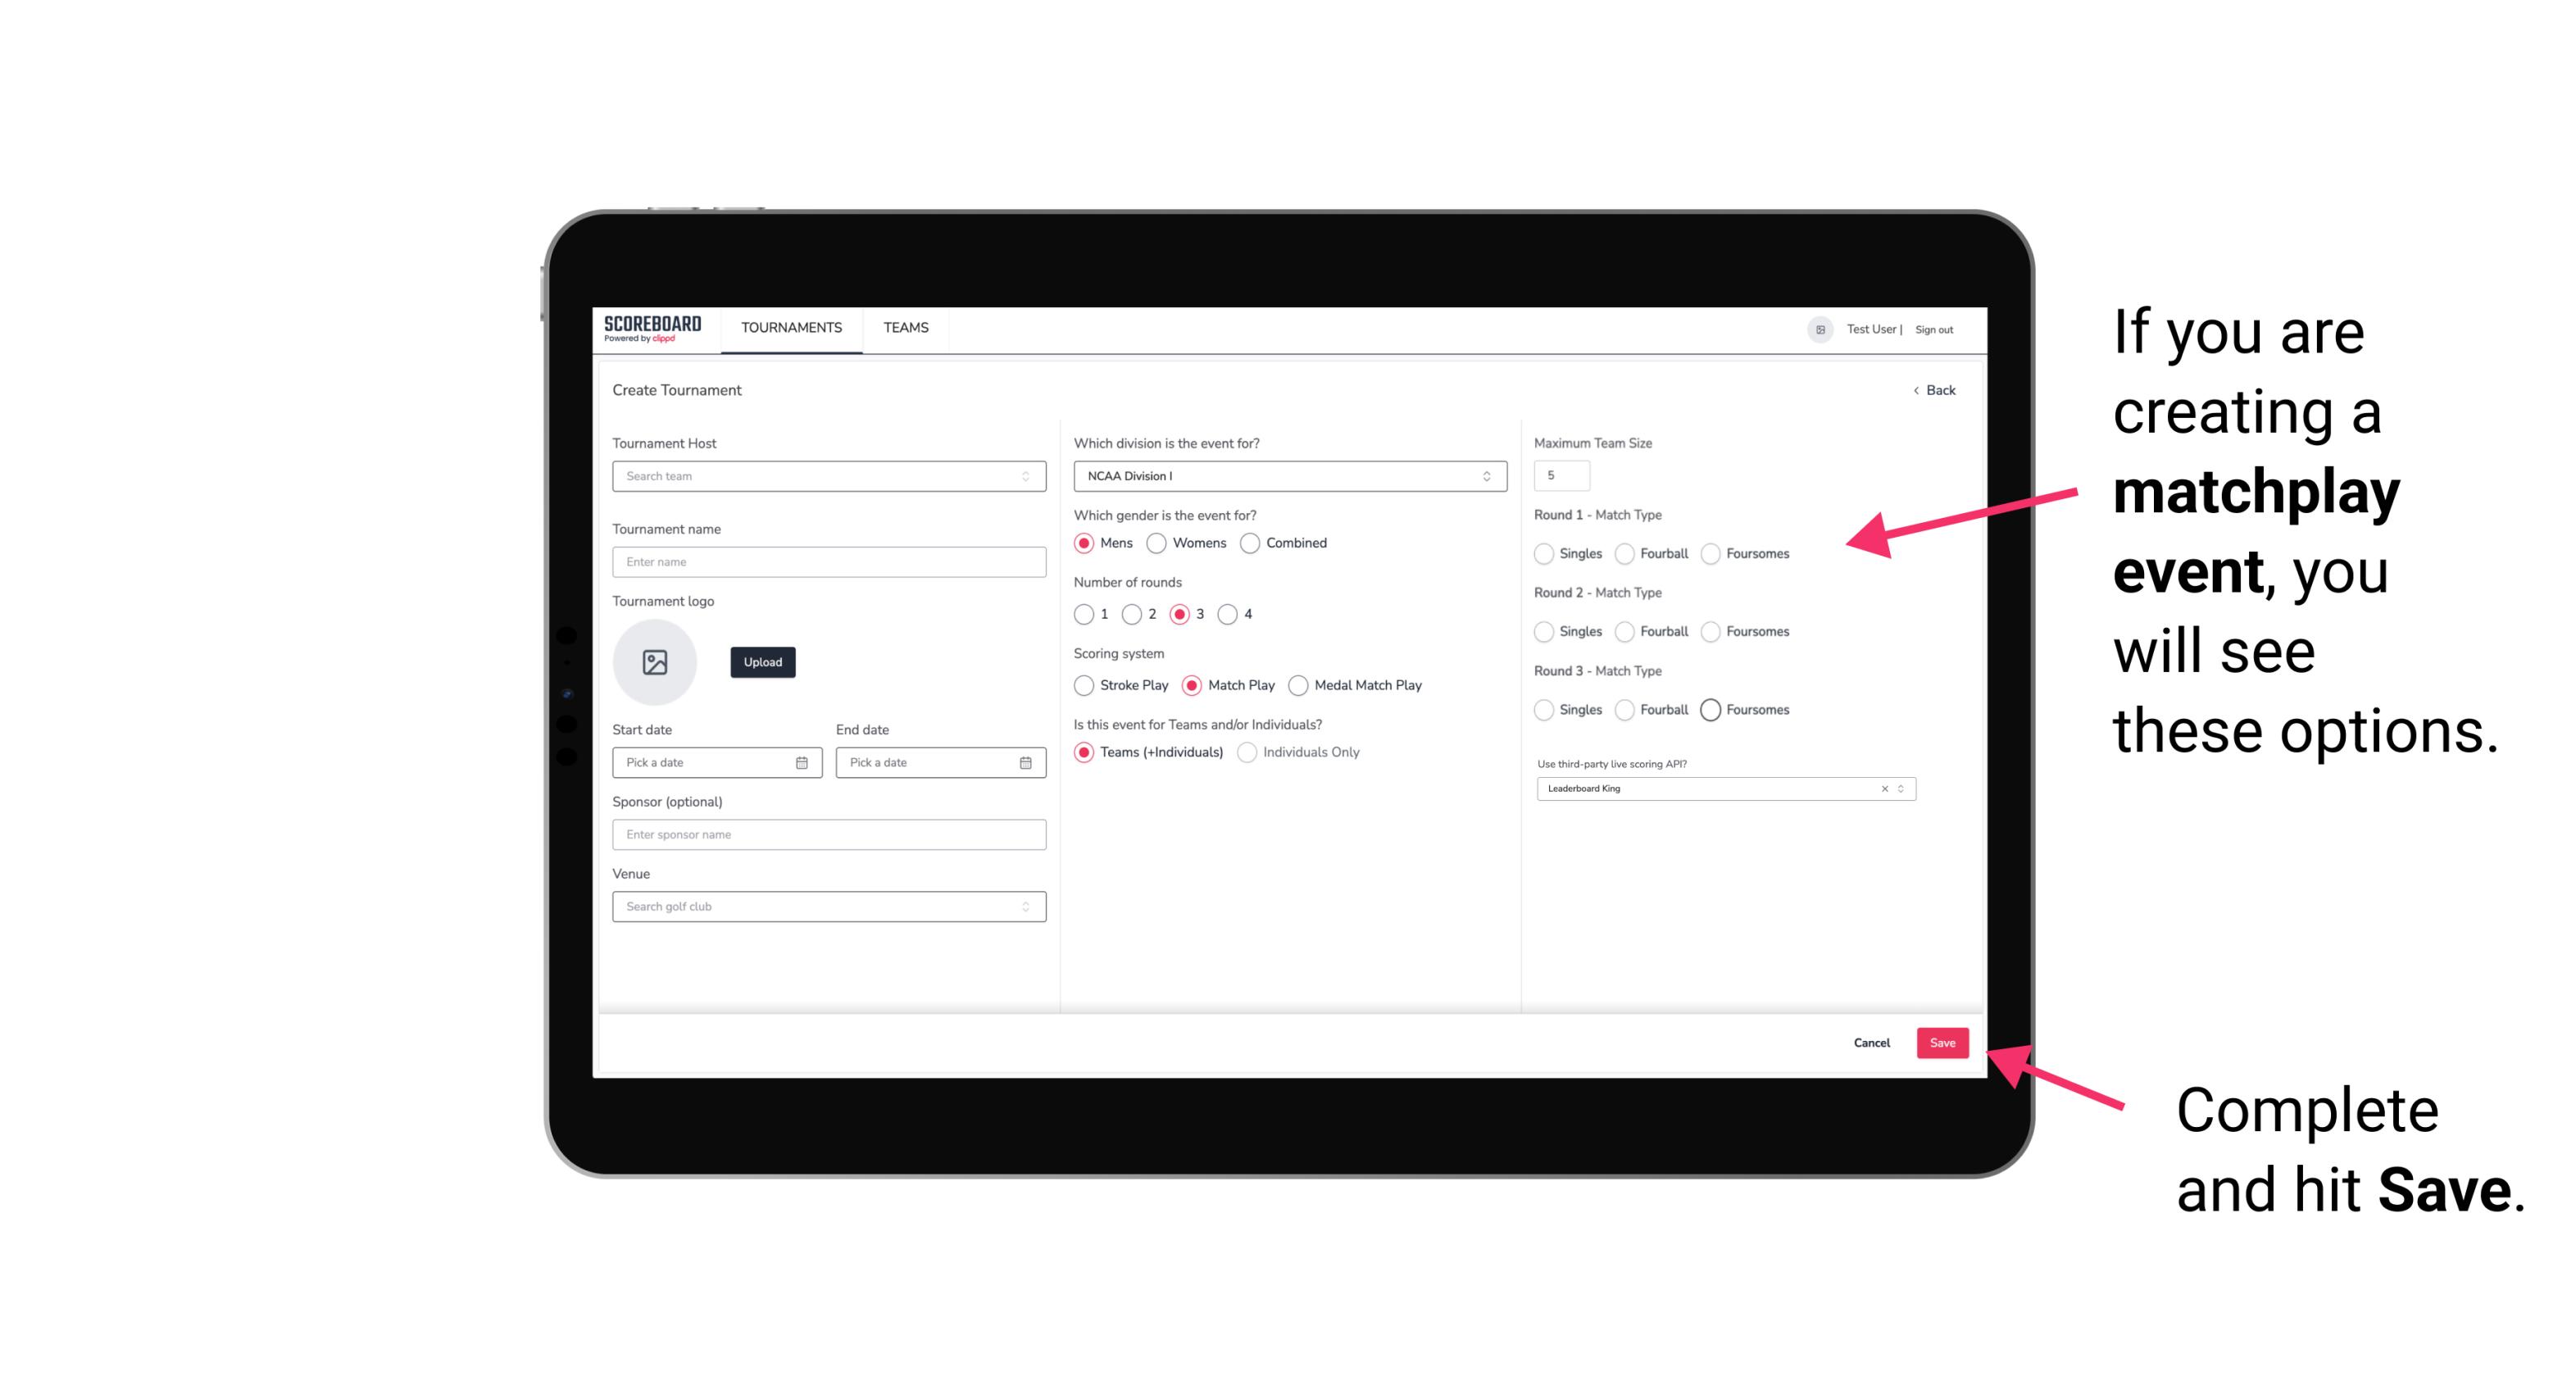This screenshot has height=1386, width=2576.
Task: Select Foursomes for Round 1 Match Type
Action: (1711, 553)
